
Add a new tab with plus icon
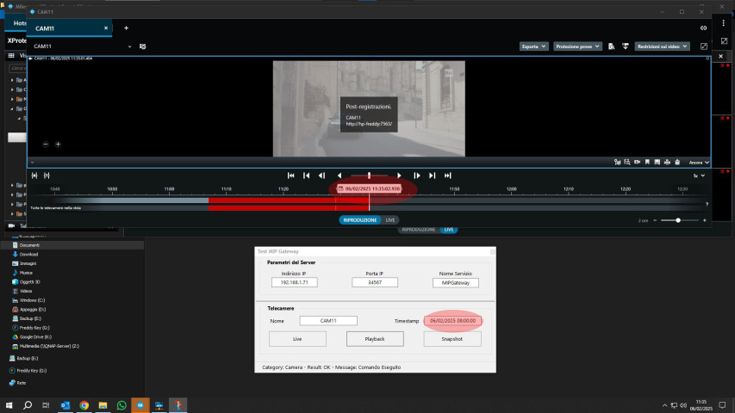coord(126,28)
